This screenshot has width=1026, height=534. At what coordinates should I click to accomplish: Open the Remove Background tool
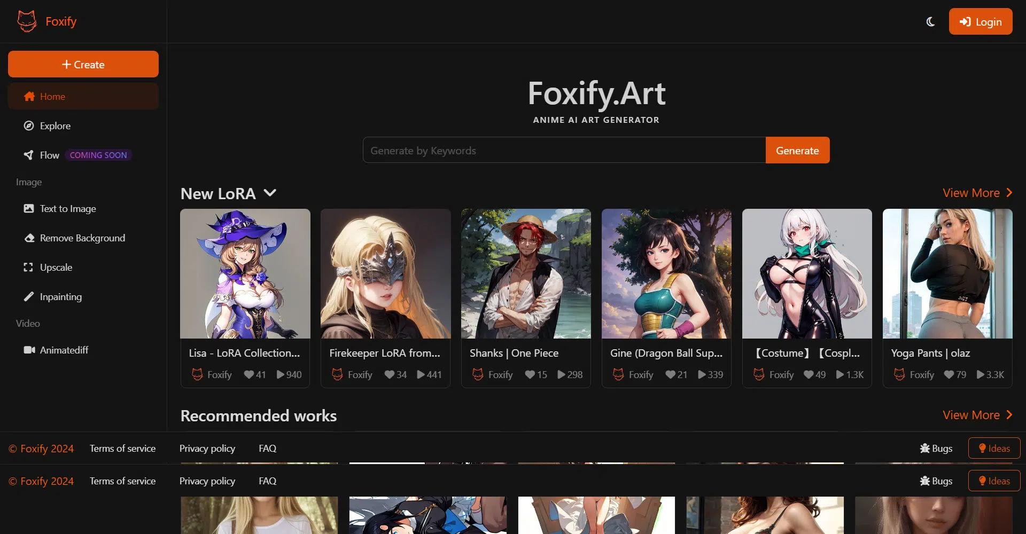82,238
